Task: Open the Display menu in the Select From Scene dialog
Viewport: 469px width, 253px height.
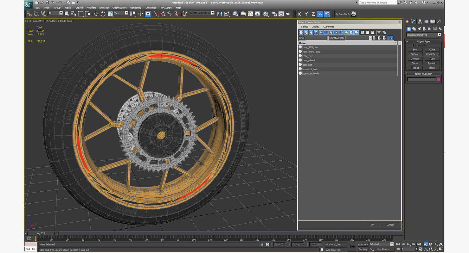Action: point(315,27)
